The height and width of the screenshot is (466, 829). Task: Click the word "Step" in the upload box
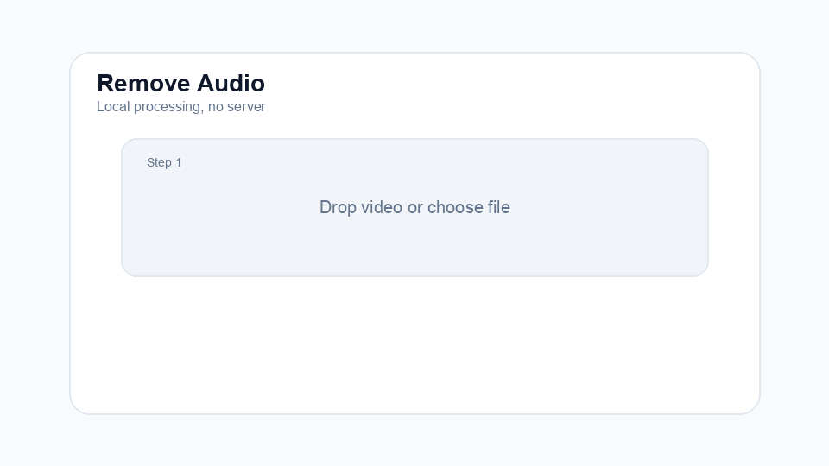coord(159,162)
